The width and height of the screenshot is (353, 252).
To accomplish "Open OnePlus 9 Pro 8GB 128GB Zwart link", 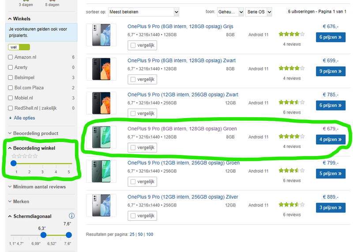I will pos(181,60).
